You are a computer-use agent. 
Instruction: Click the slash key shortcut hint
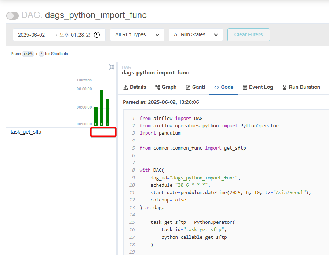[x=41, y=54]
